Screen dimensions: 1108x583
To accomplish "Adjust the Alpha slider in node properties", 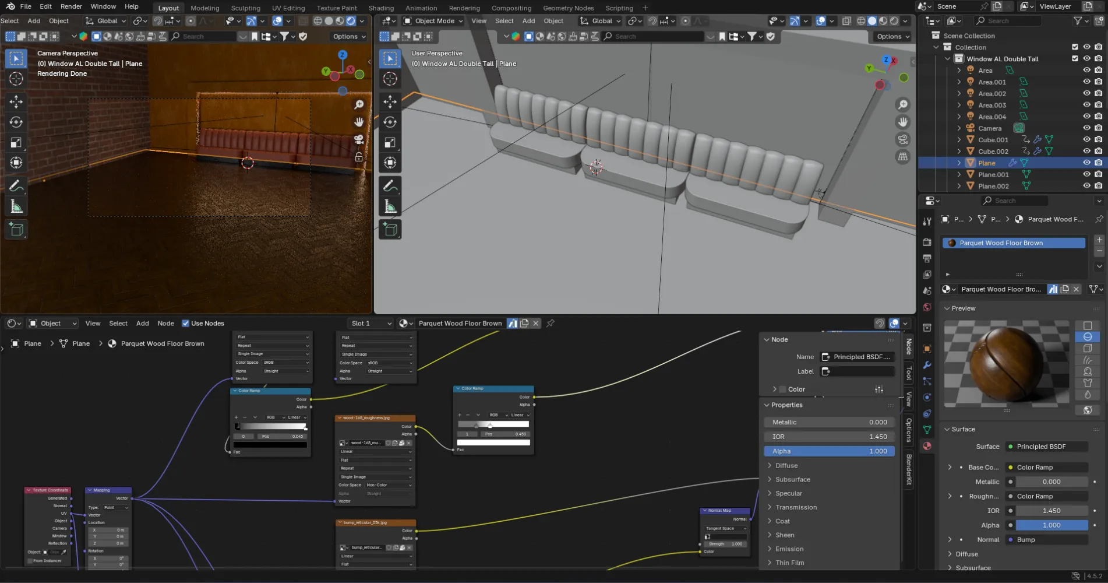I will pos(829,451).
